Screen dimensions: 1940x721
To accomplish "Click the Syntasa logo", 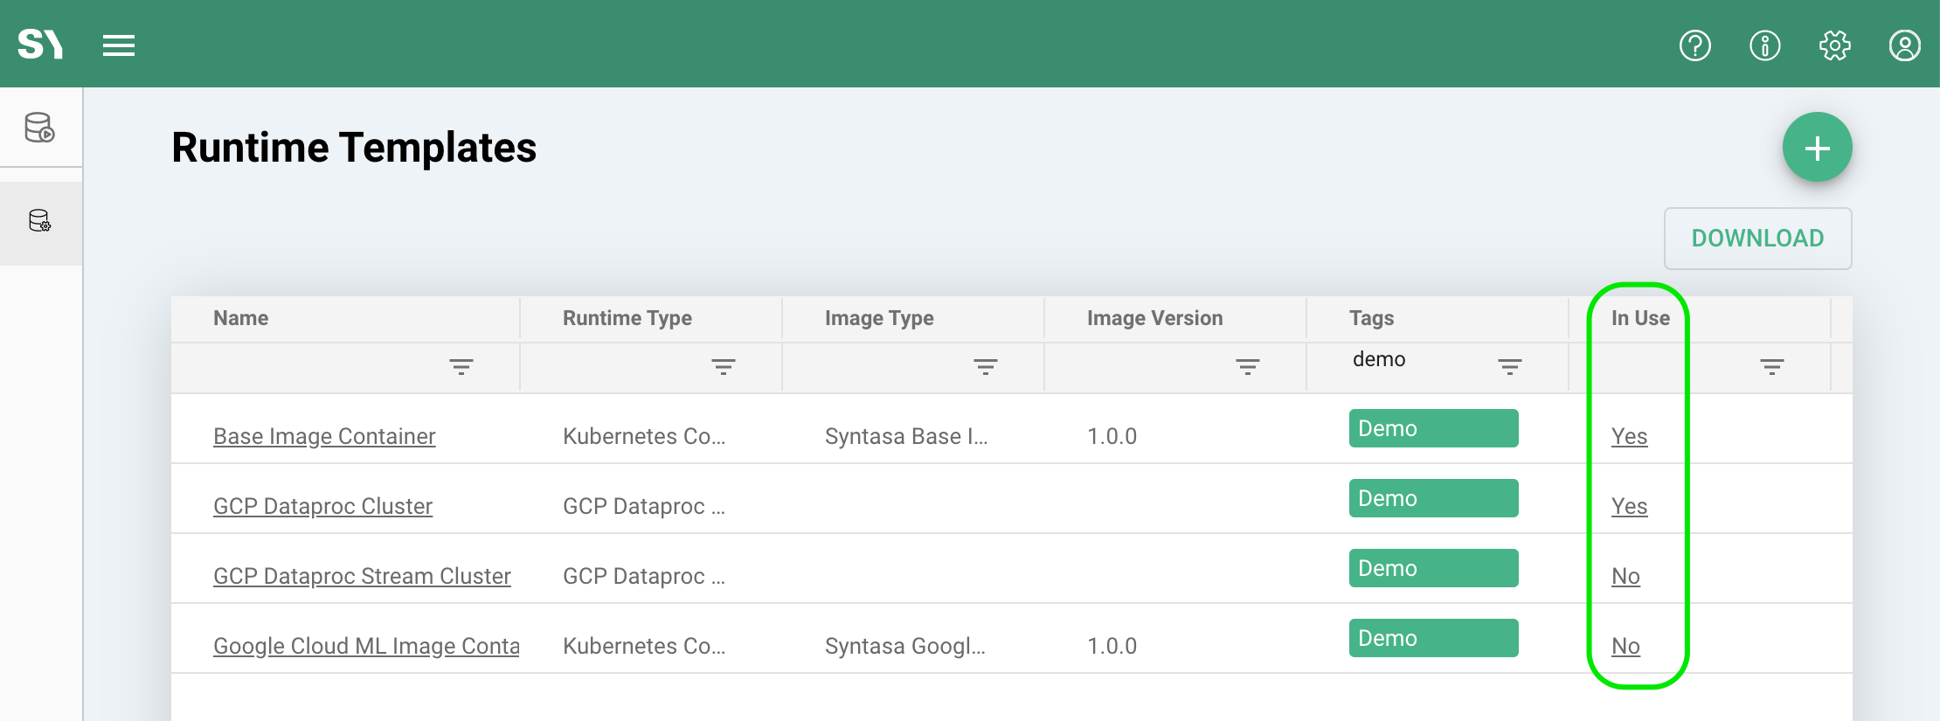I will [40, 45].
